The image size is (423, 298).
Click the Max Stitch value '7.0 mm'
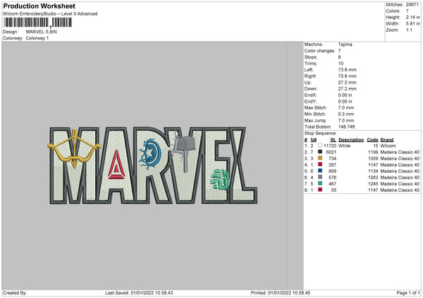click(x=346, y=108)
